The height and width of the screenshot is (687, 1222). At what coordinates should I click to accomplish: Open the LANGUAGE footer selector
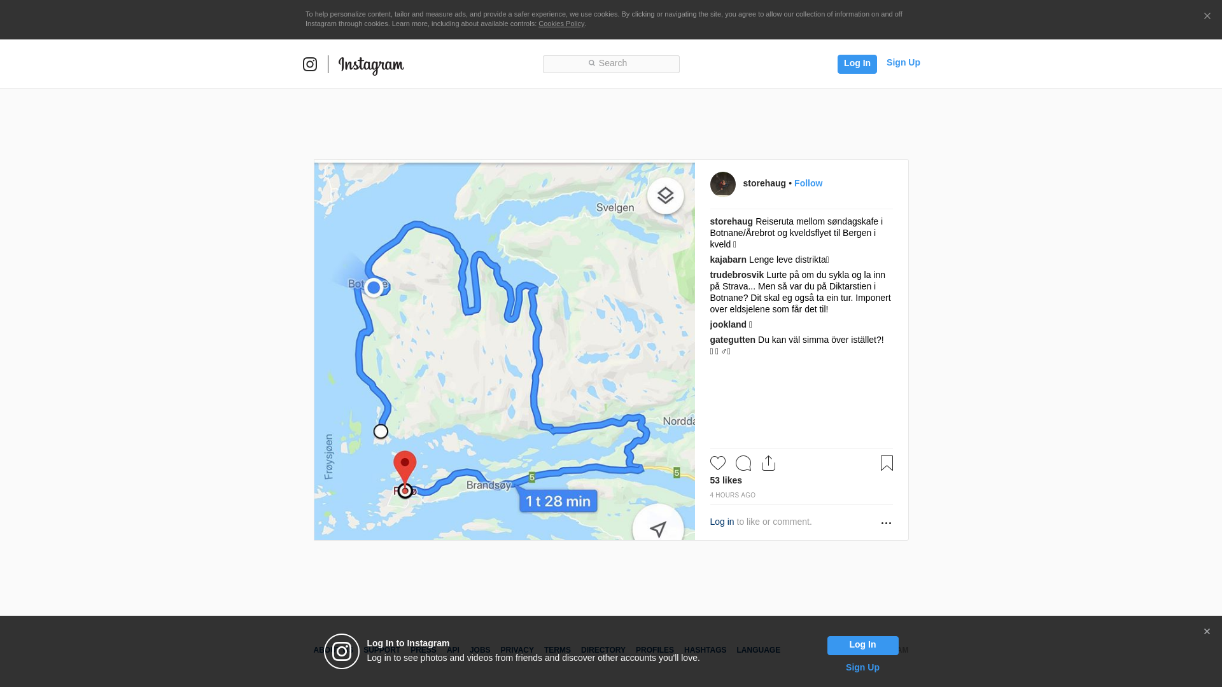pos(758,650)
